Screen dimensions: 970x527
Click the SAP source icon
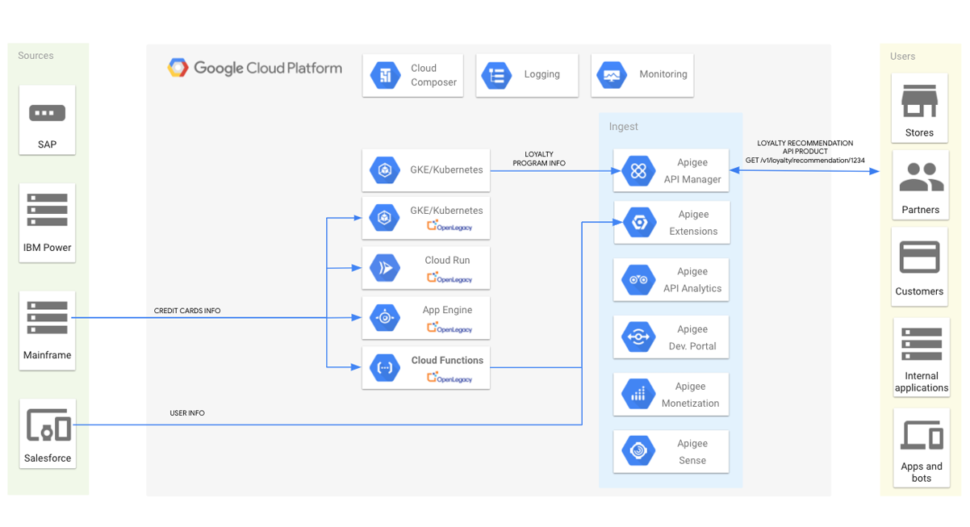47,113
